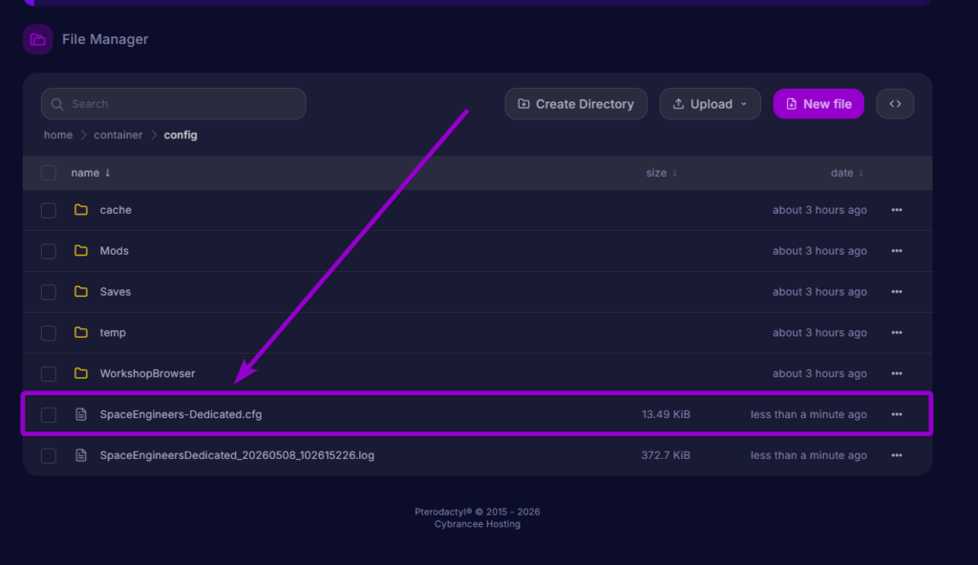Click the config breadcrumb

(x=181, y=135)
